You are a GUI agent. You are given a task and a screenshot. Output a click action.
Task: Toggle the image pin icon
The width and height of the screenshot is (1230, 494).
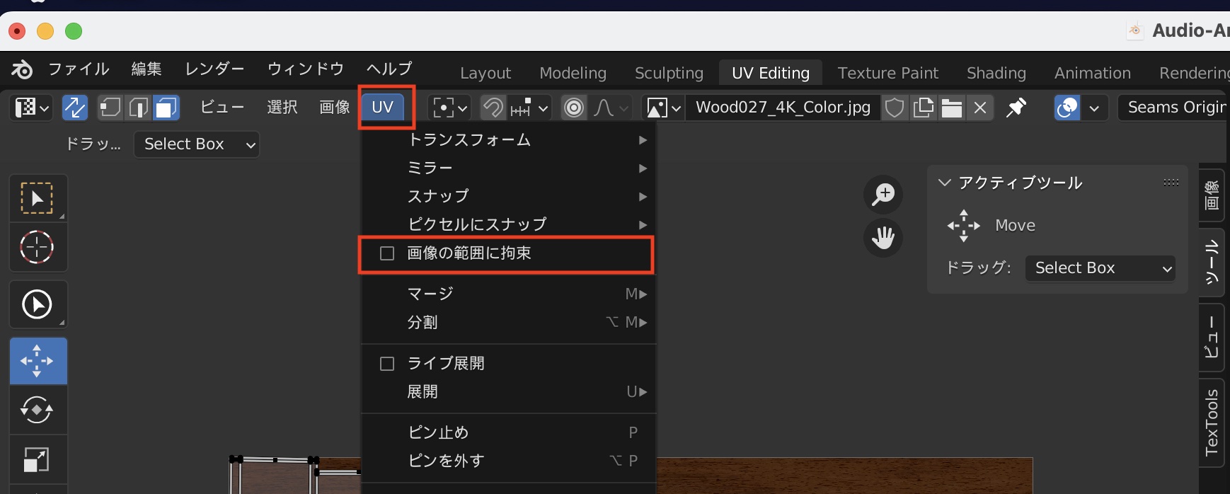coord(1016,108)
